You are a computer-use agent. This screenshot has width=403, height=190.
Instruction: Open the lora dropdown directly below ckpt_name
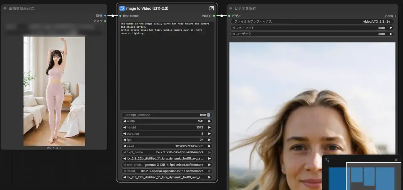pos(167,159)
